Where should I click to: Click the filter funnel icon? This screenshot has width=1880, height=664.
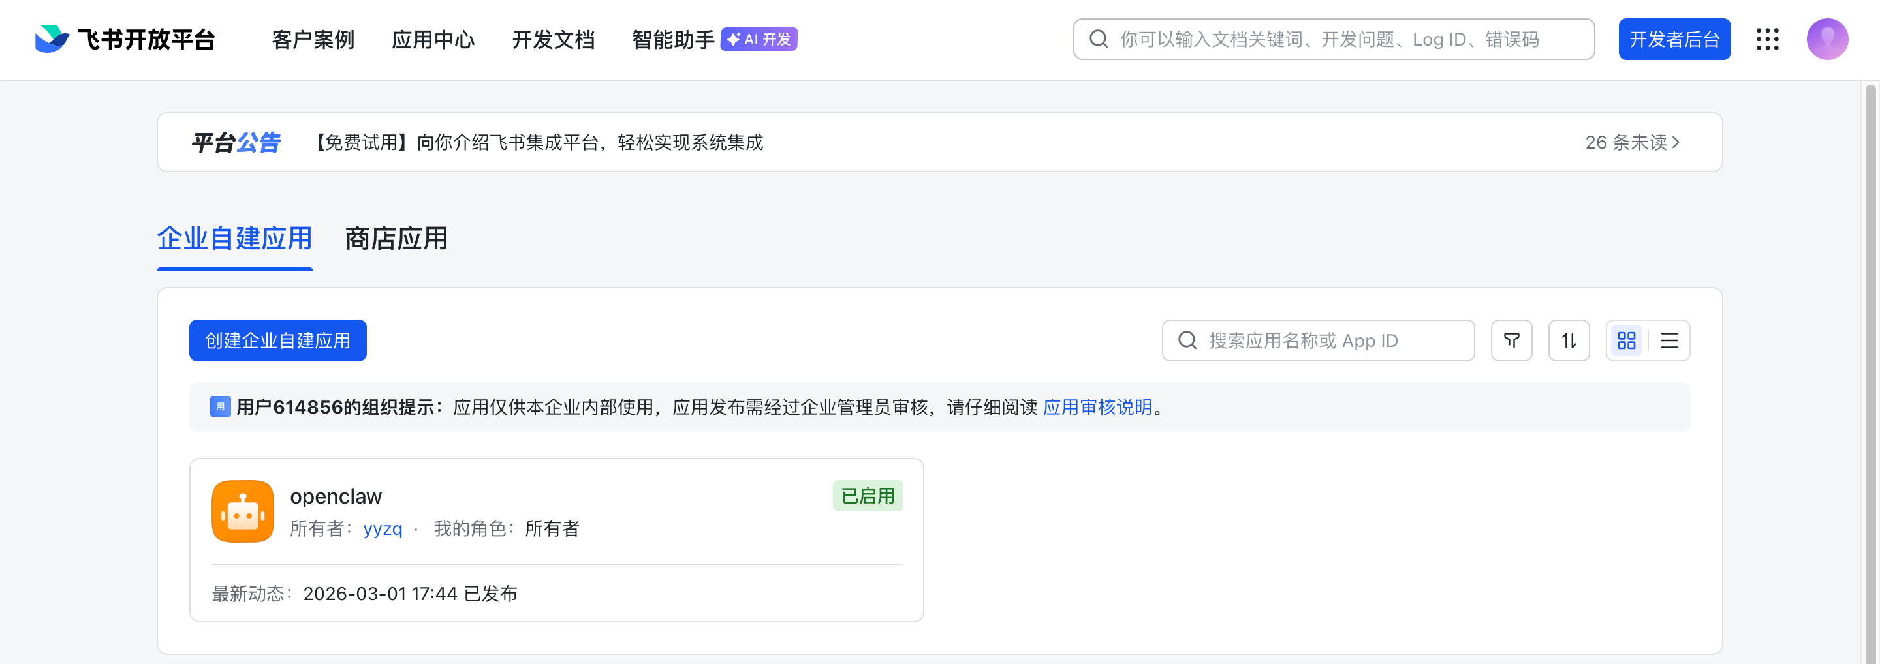[1511, 340]
